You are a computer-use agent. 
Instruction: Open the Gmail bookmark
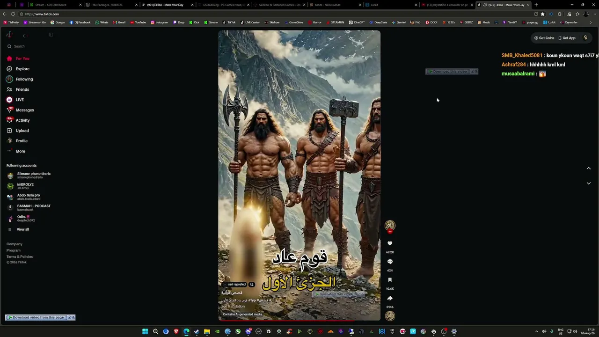pos(119,22)
